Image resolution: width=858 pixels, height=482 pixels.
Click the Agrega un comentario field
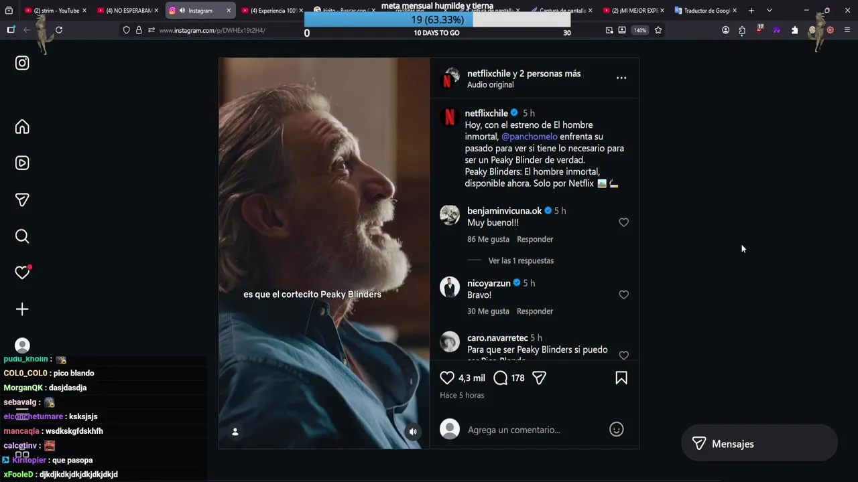tap(533, 430)
